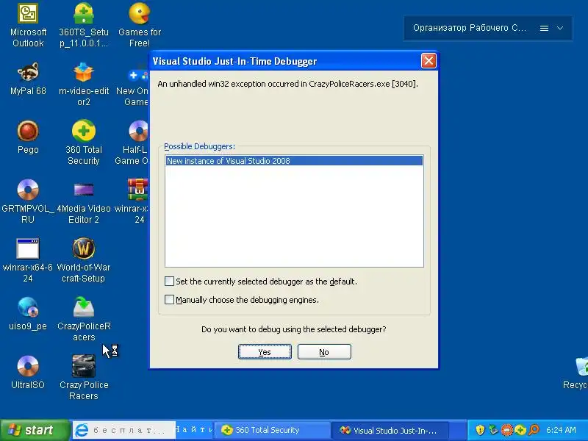Open the Windows start menu
Viewport: 588px width, 441px height.
[x=35, y=430]
